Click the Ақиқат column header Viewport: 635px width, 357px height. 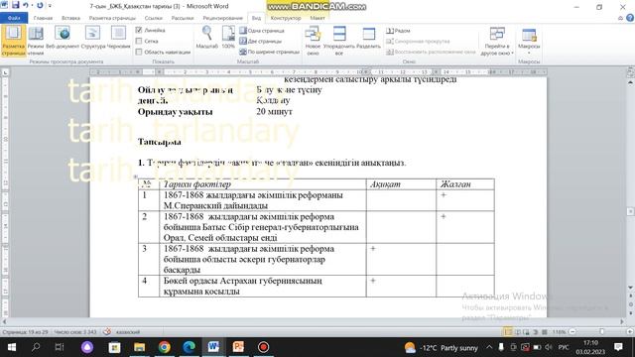click(x=385, y=184)
